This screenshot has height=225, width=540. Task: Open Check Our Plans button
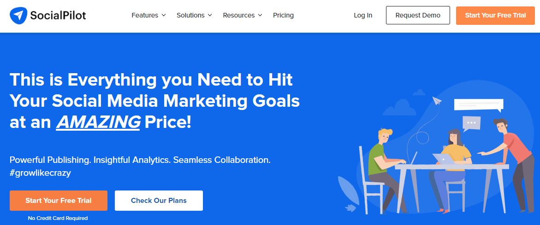click(x=159, y=201)
